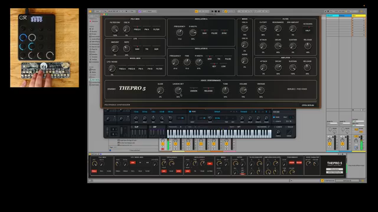Click Filter RESONANCE knob
This screenshot has width=378, height=212.
click(278, 29)
